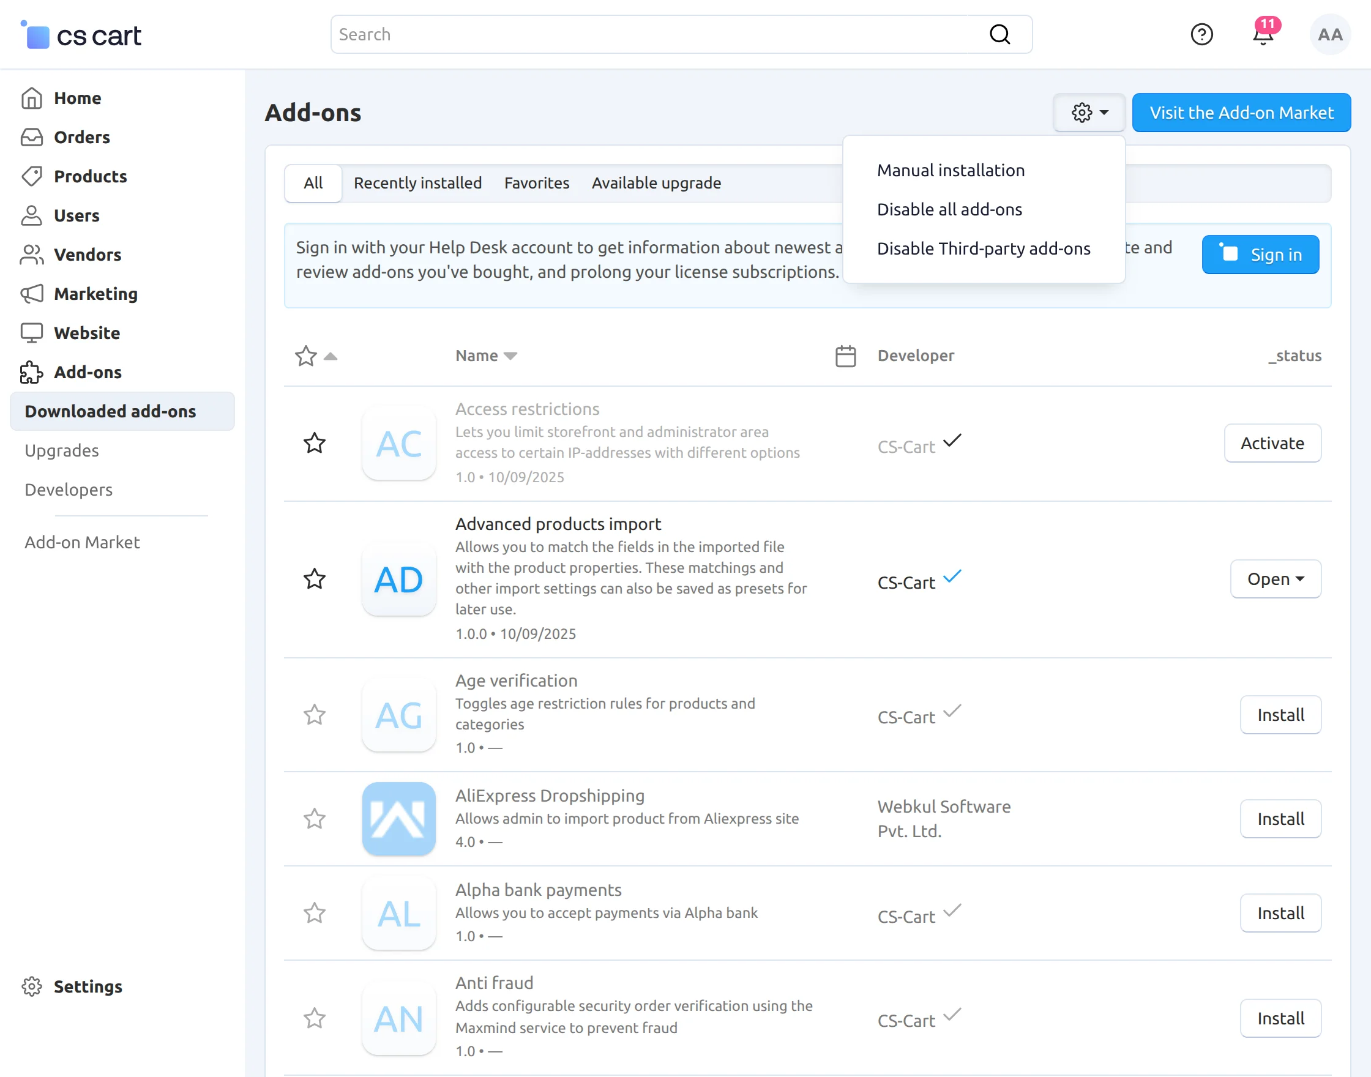Sort by the Name column arrow
Screen dimensions: 1371x1077
(510, 356)
